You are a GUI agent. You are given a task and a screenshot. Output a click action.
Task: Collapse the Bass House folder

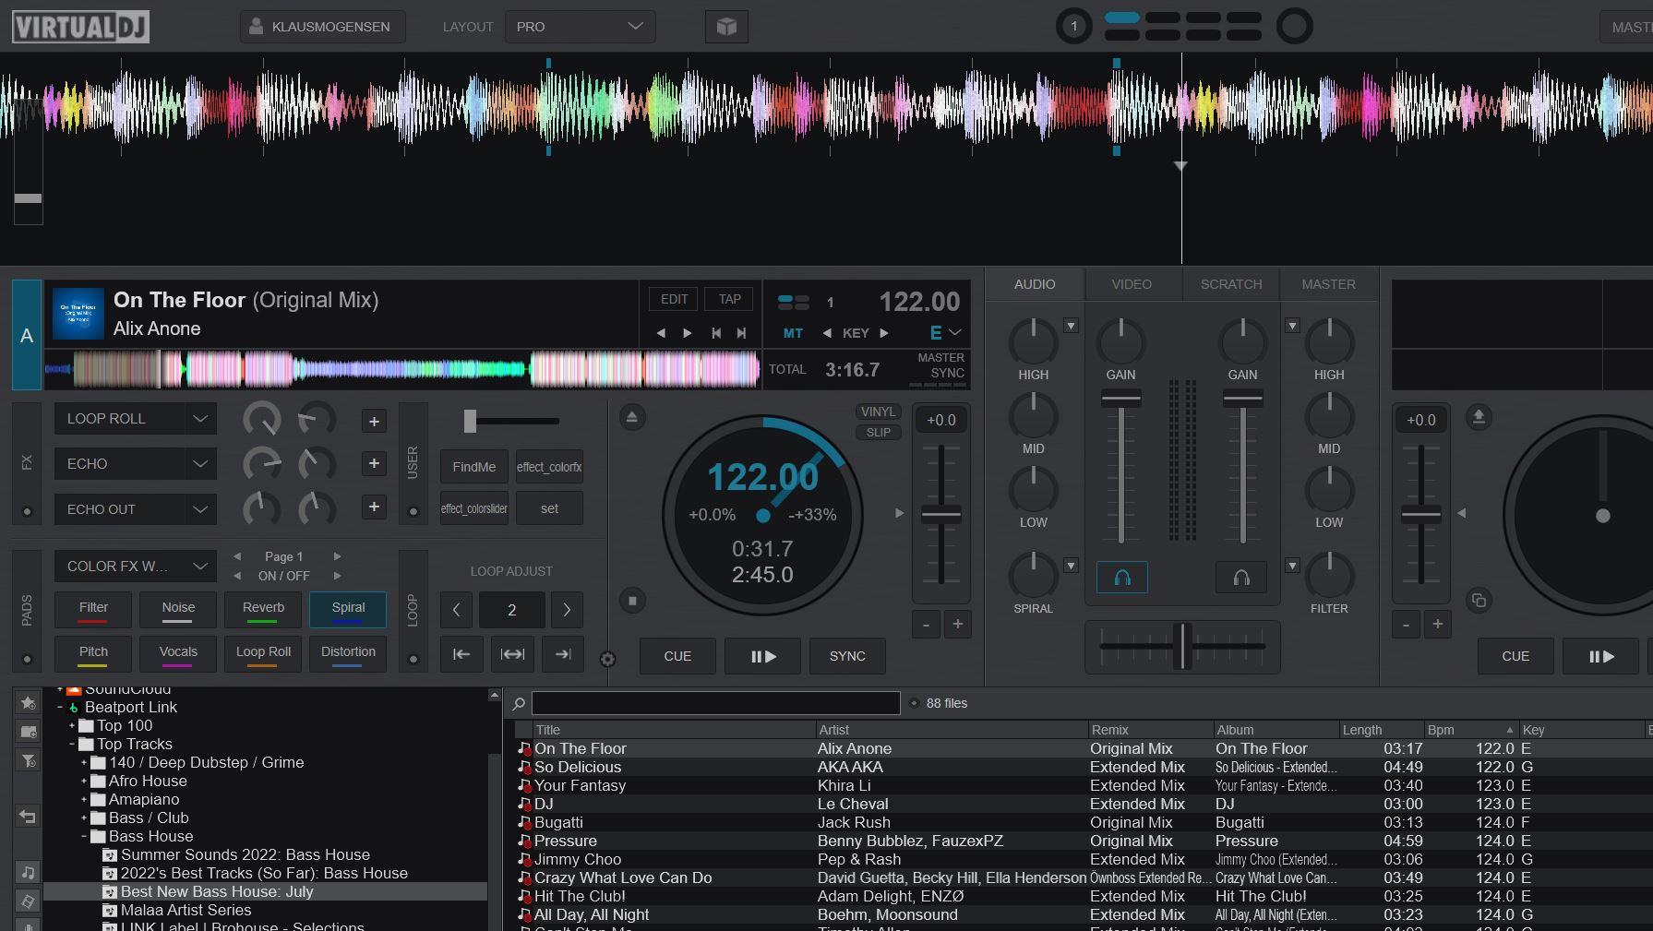84,837
